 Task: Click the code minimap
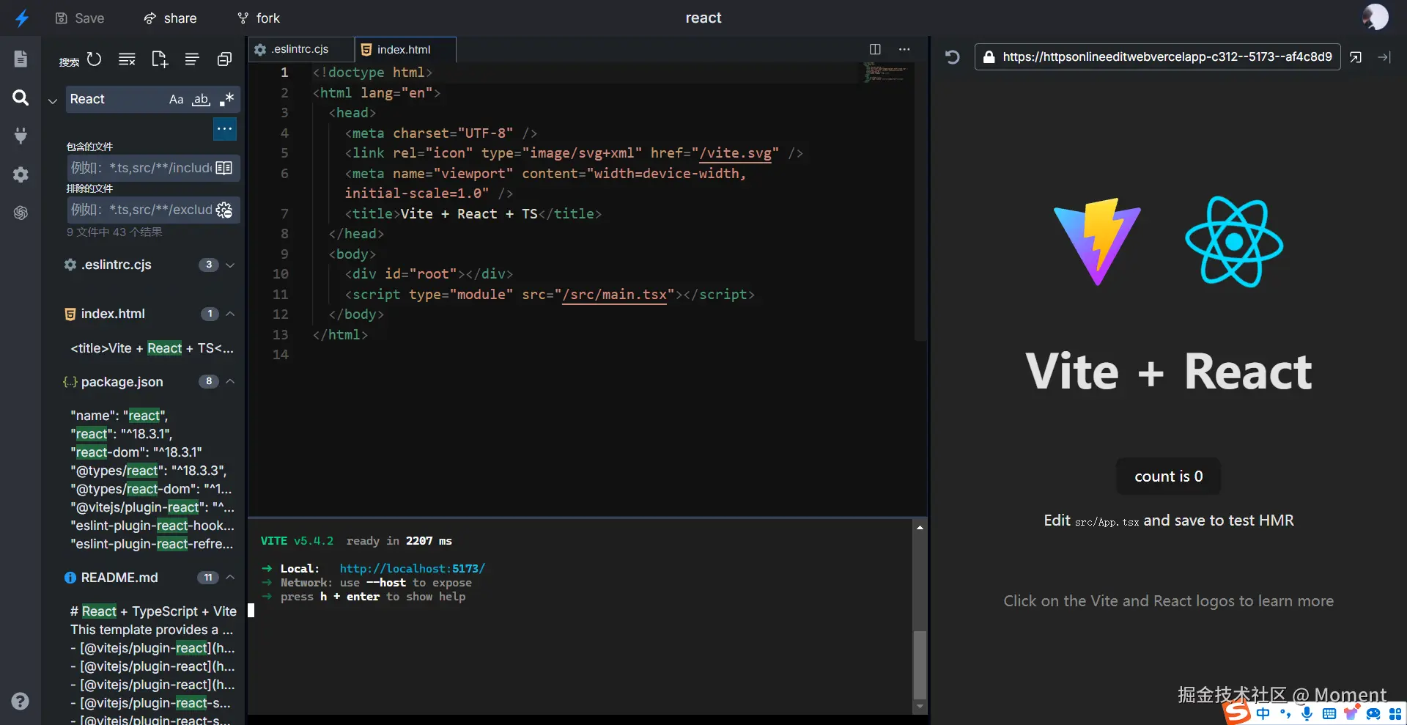click(886, 72)
